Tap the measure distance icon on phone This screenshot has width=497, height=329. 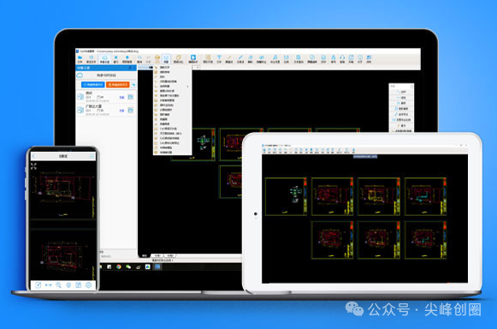[x=48, y=284]
